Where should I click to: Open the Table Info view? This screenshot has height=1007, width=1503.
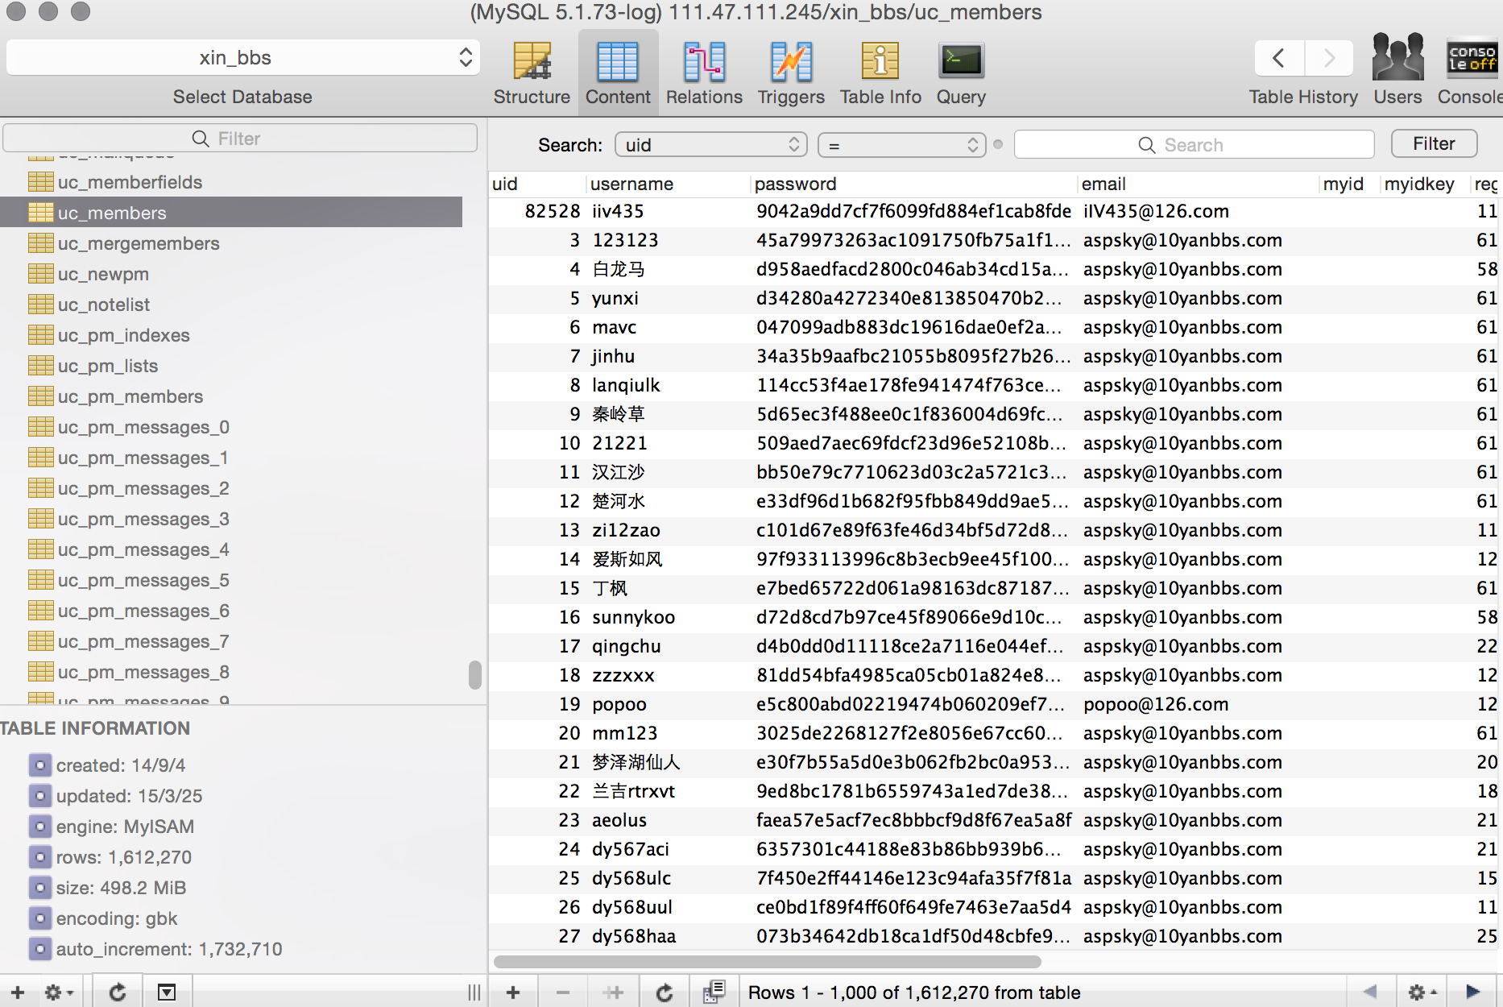pos(880,73)
